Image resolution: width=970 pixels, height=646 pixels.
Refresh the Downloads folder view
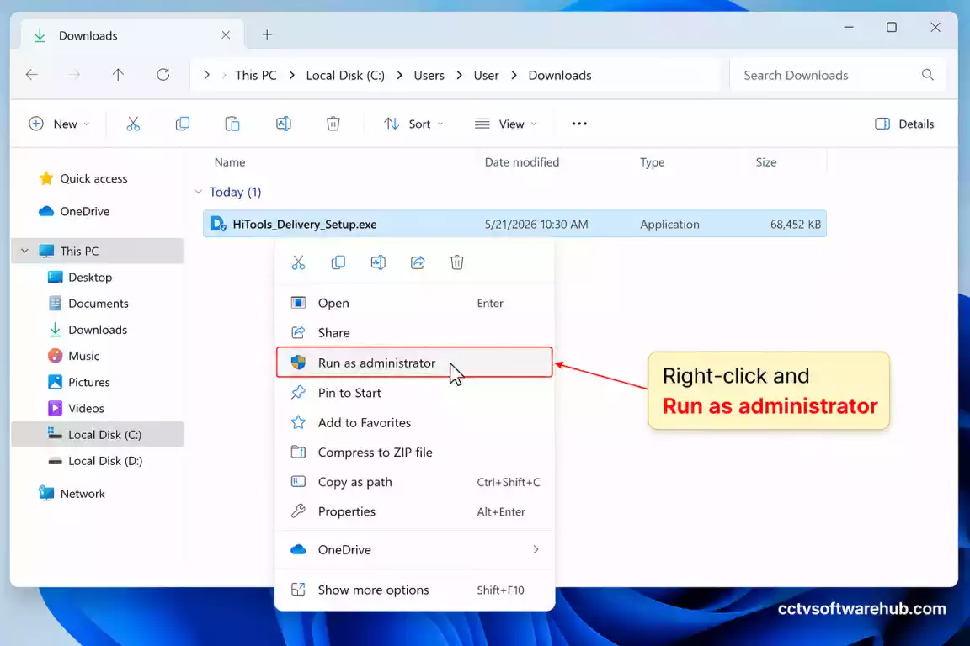click(x=163, y=75)
